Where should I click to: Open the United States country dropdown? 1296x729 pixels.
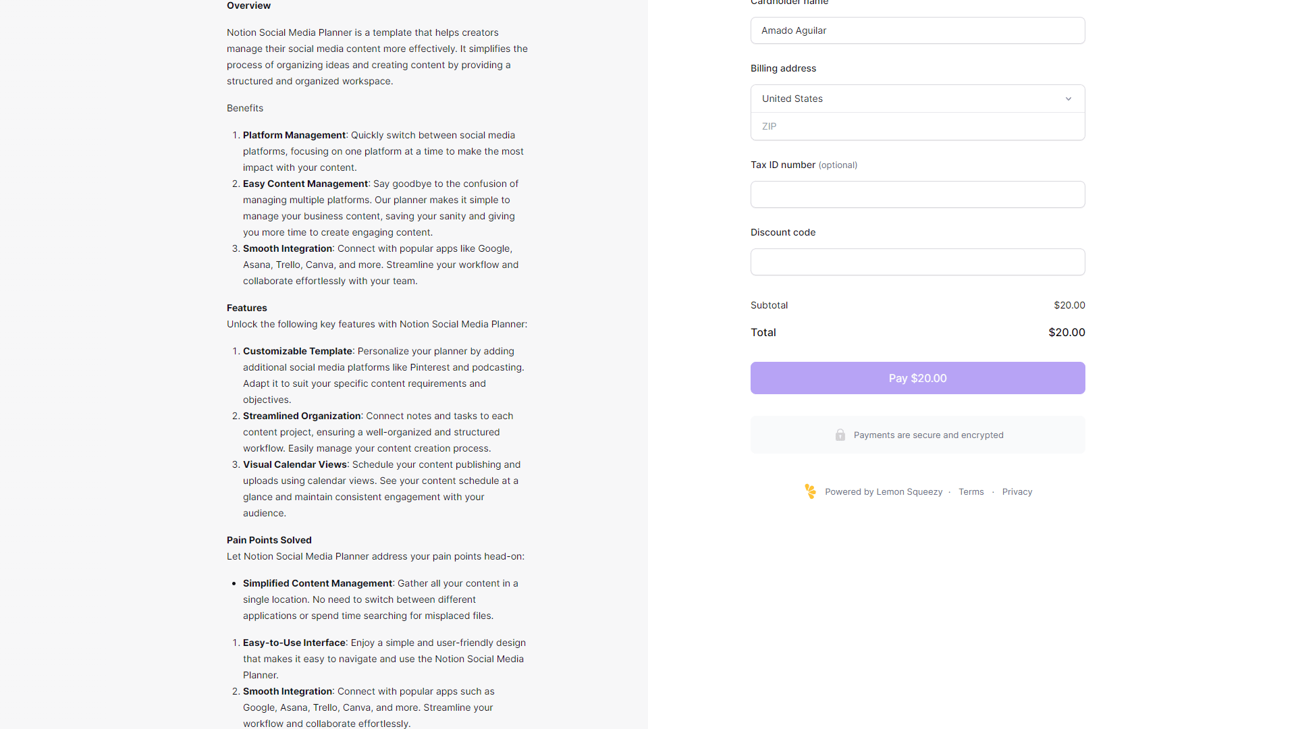[x=917, y=99]
